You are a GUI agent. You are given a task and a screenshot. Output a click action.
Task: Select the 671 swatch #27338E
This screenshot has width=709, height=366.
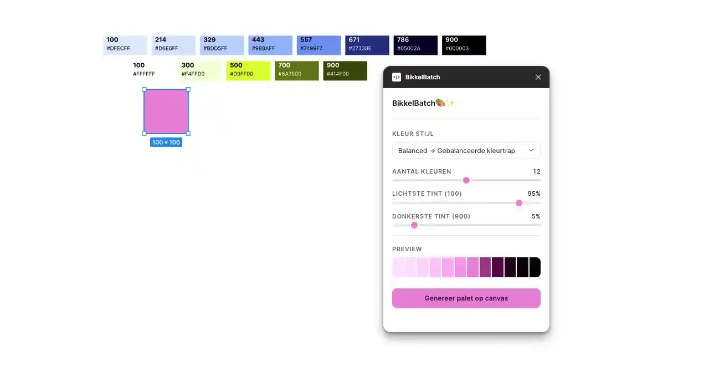click(x=367, y=45)
